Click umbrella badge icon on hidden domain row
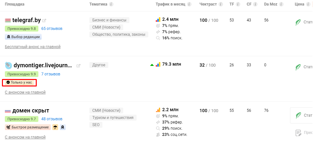Image resolution: width=318 pixels, height=144 pixels. click(x=55, y=127)
